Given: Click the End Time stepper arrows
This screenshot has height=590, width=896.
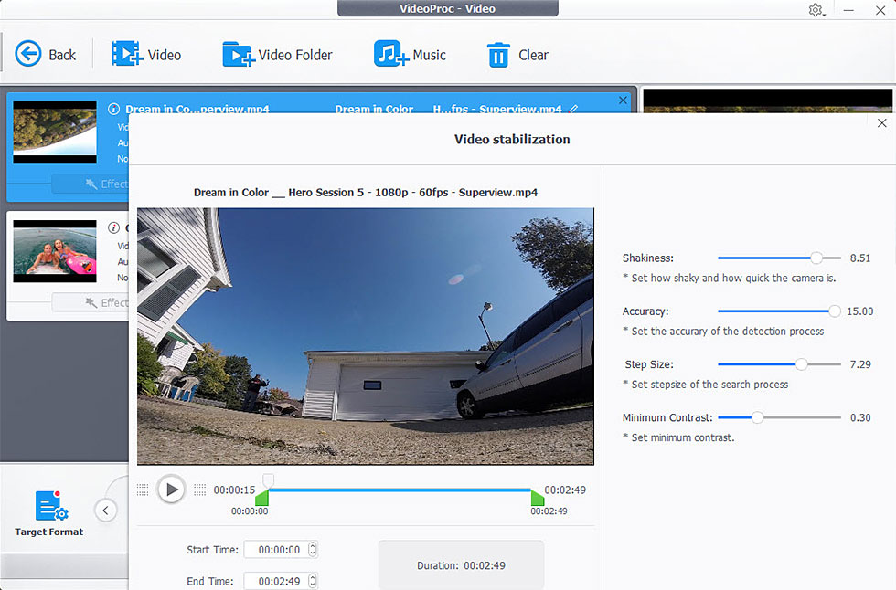Looking at the screenshot, I should (313, 581).
